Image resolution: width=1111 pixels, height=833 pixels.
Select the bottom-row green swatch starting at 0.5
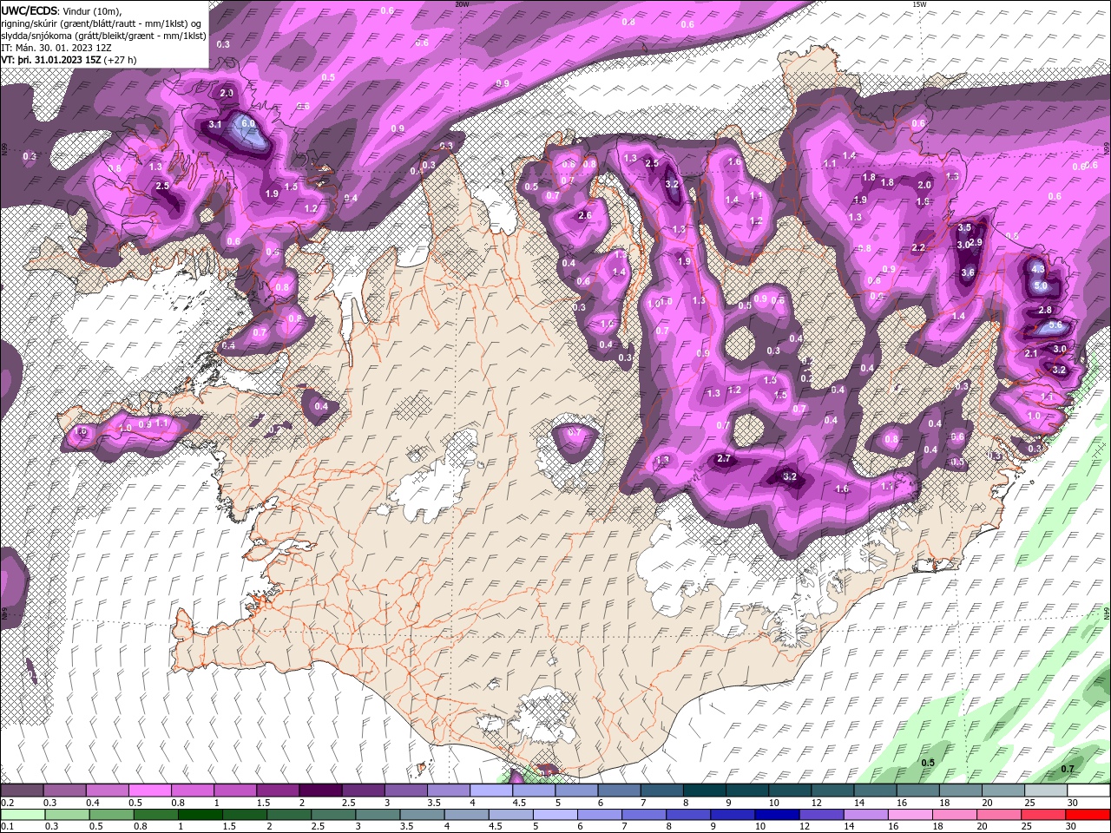point(110,815)
